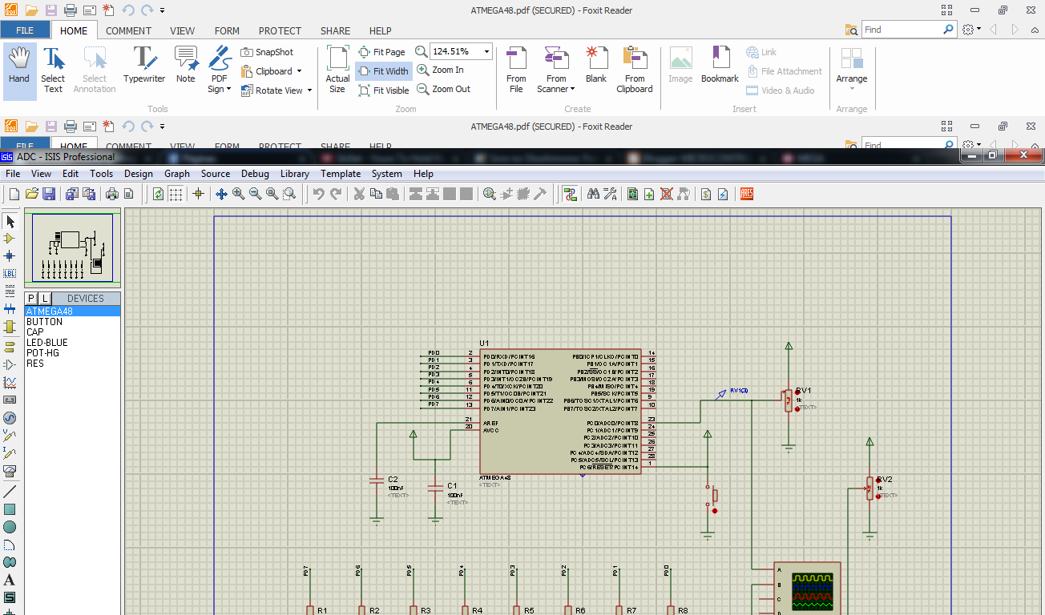The height and width of the screenshot is (615, 1045).
Task: Select the 2D graphics Circle tool
Action: [10, 527]
